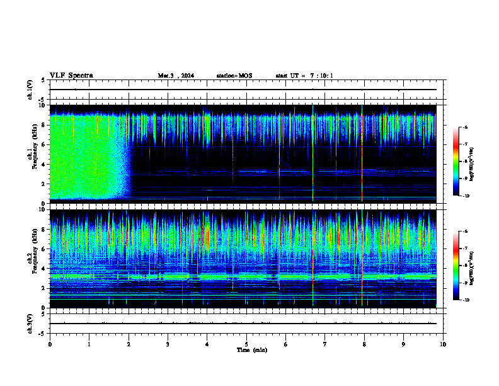Screen dimensions: 499x386
Task: Click the "2" tick on the time axis
Action: pyautogui.click(x=129, y=344)
